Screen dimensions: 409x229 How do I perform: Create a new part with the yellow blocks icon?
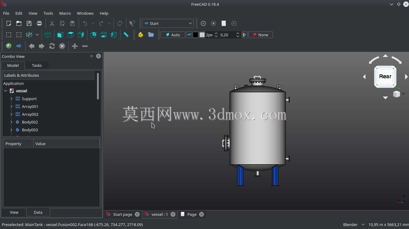tap(141, 35)
